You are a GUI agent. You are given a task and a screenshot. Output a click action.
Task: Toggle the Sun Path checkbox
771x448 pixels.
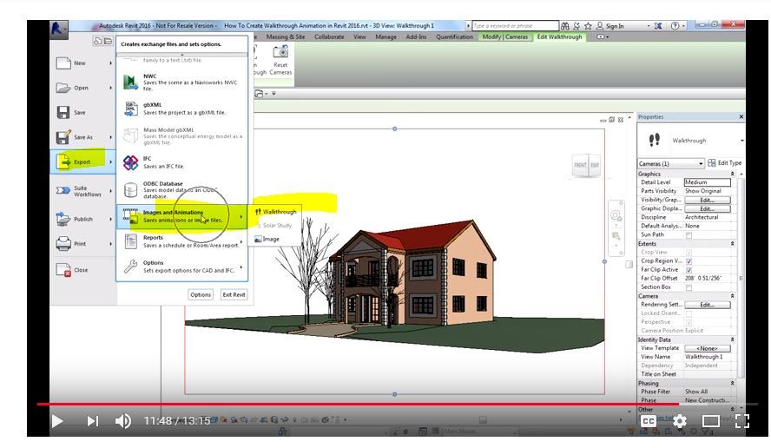[x=689, y=235]
